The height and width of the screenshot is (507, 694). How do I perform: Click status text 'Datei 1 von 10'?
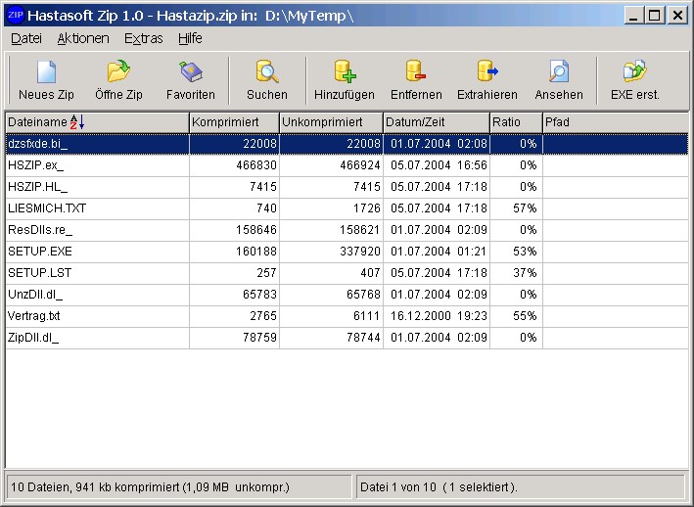[x=397, y=487]
